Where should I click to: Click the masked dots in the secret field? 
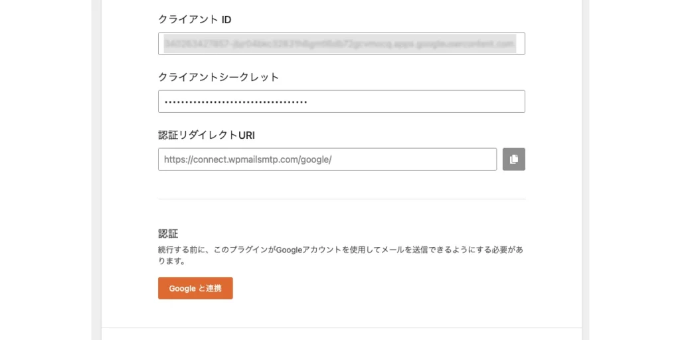coord(236,102)
